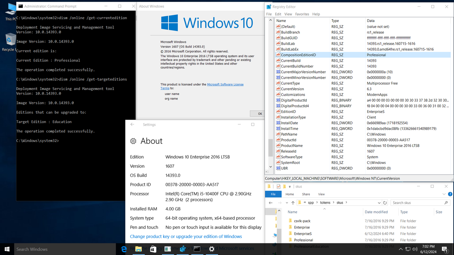Screen dimensions: 454x255
Task: Expand the chevron after skus in address bar
Action: click(347, 203)
